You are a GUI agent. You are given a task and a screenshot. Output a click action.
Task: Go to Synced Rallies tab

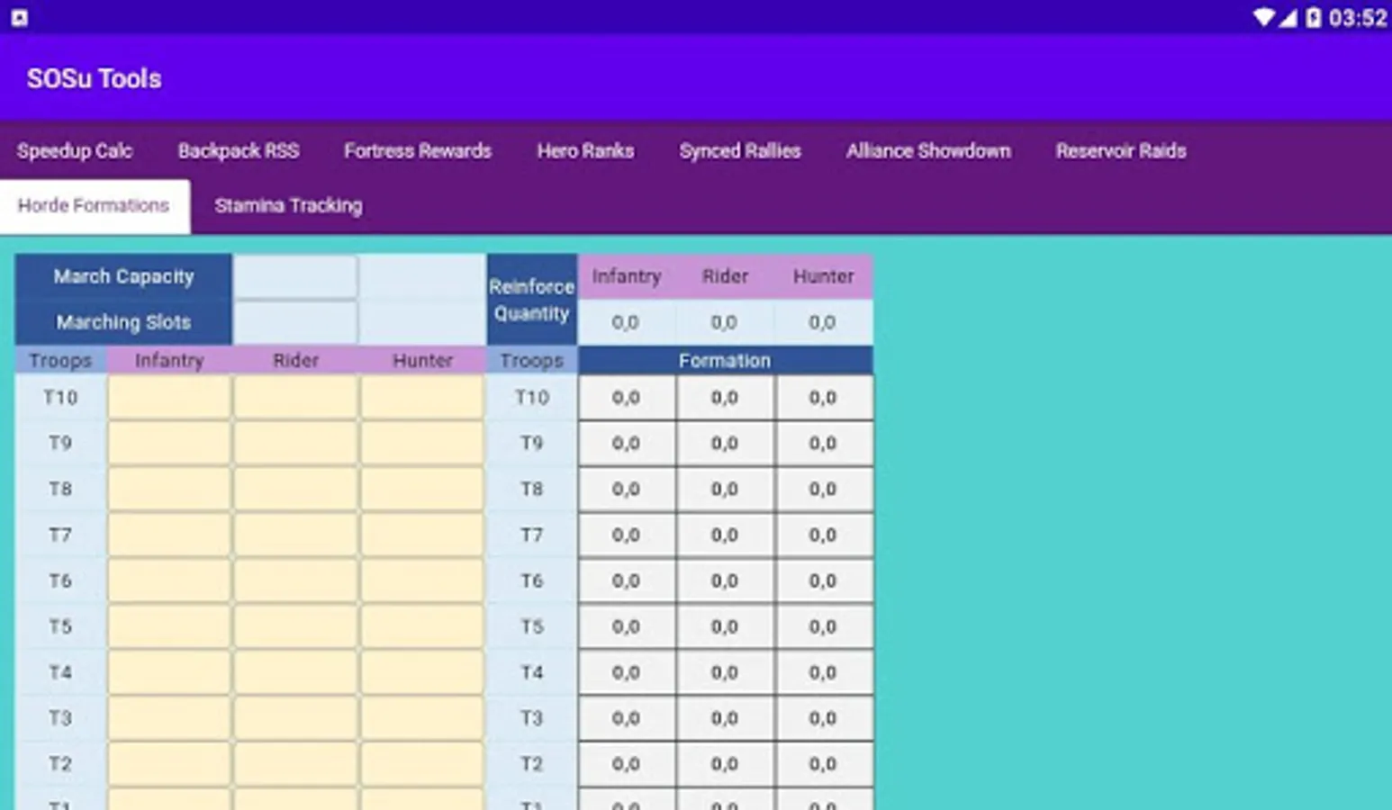click(740, 151)
